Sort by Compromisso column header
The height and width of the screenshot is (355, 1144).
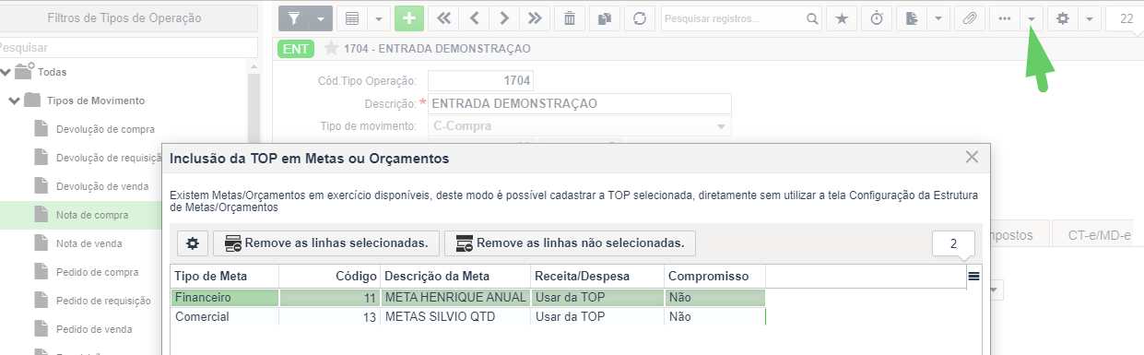714,277
